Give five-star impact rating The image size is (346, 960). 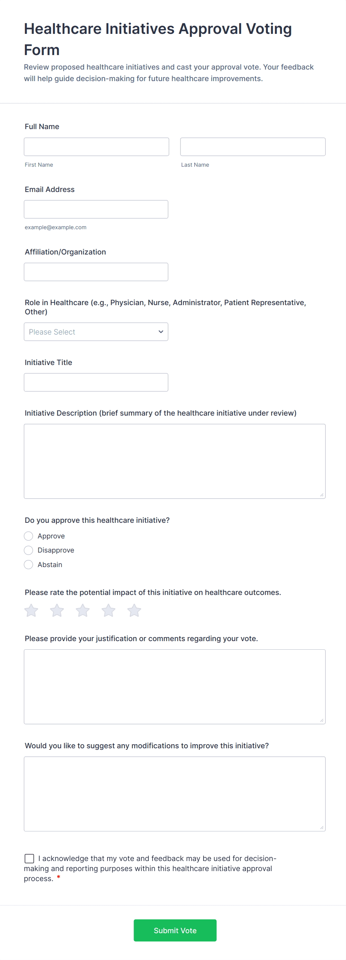134,611
